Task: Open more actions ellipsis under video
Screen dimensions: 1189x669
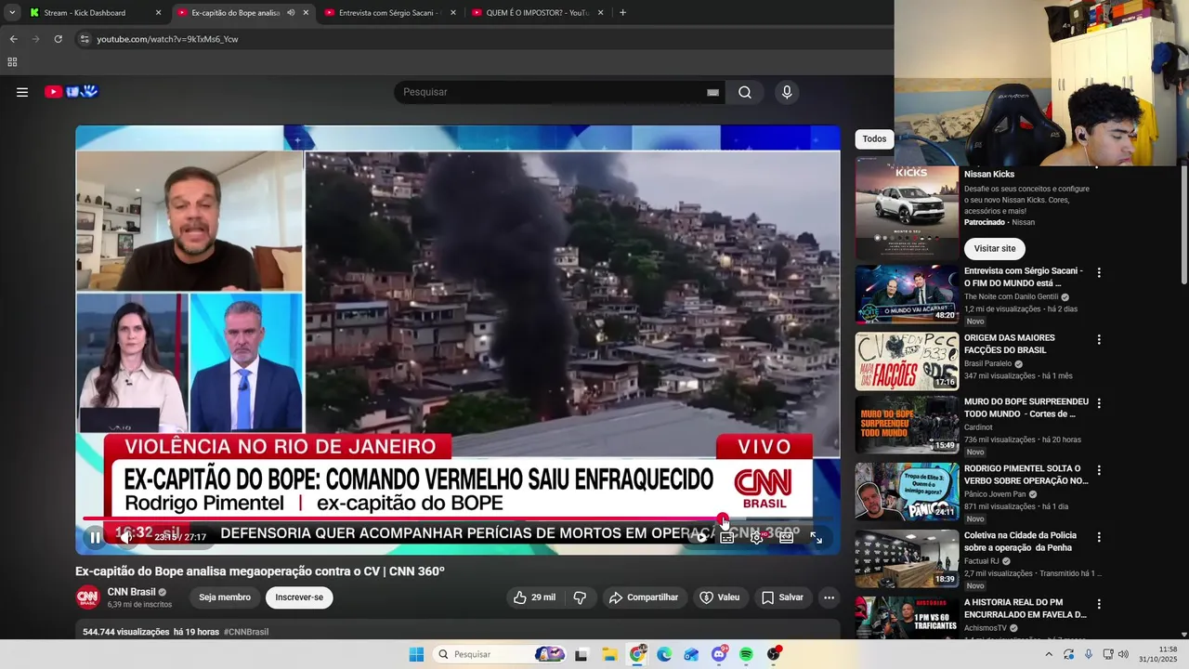Action: (829, 597)
